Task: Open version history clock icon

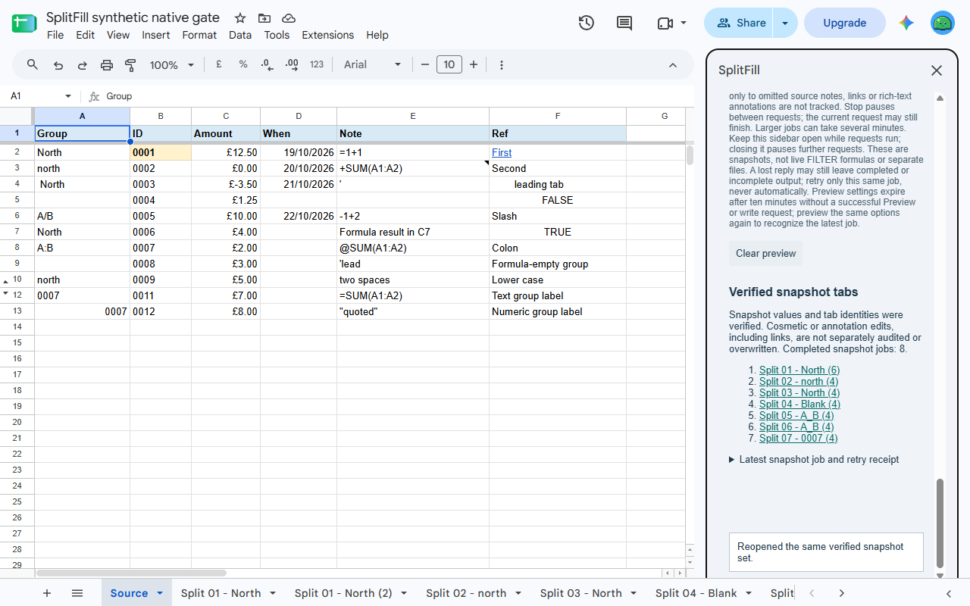Action: pyautogui.click(x=586, y=23)
